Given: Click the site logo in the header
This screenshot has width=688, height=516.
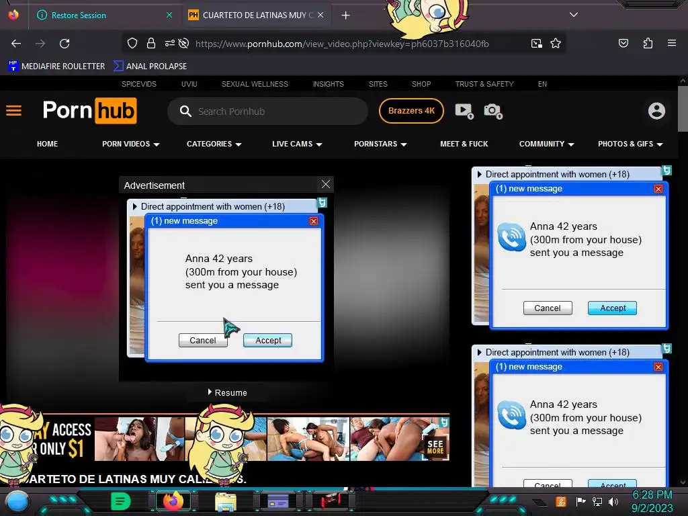Looking at the screenshot, I should pos(89,111).
